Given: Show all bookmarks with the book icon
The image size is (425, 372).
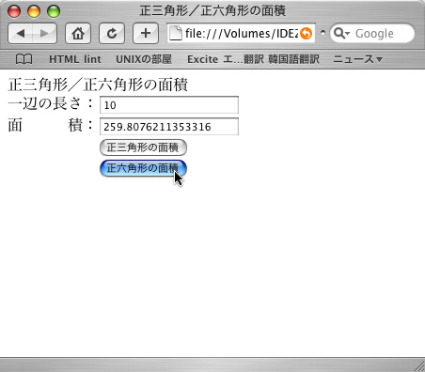Looking at the screenshot, I should pyautogui.click(x=24, y=59).
